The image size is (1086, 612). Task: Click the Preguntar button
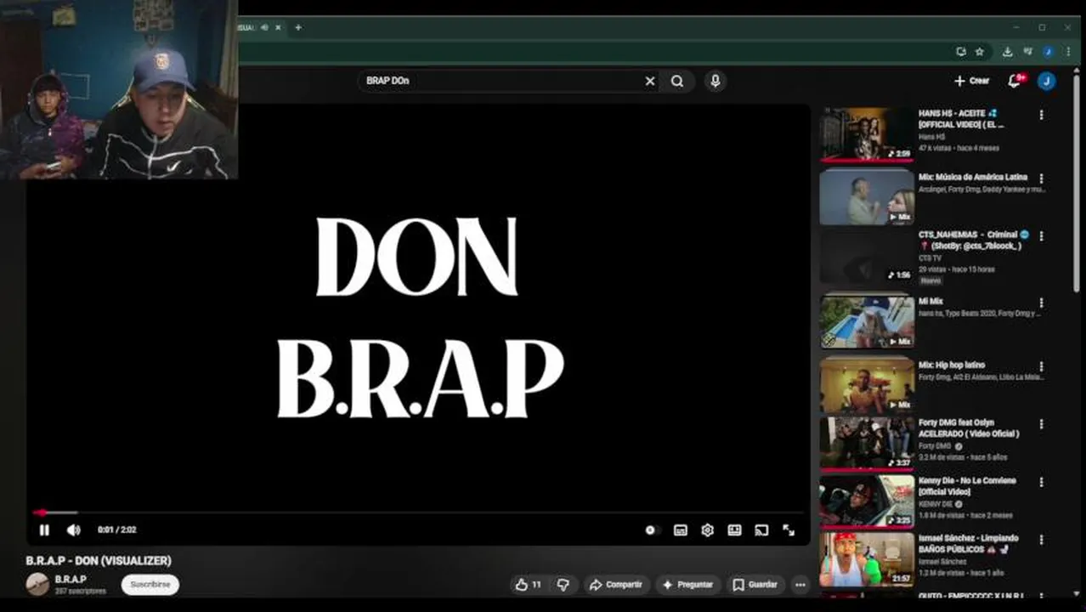click(x=687, y=585)
